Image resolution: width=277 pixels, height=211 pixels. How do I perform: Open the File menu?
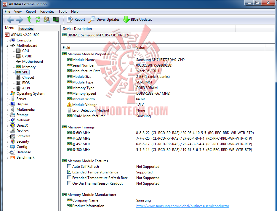pyautogui.click(x=7, y=12)
